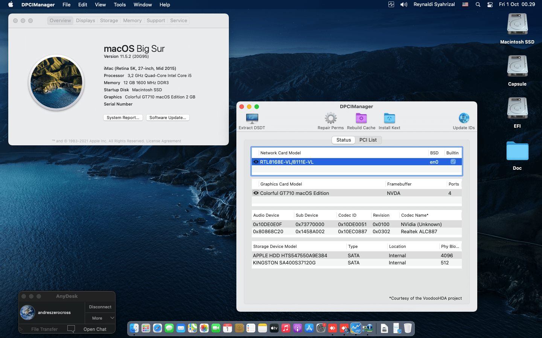Open Reminders from the dock
The height and width of the screenshot is (338, 542).
[251, 328]
